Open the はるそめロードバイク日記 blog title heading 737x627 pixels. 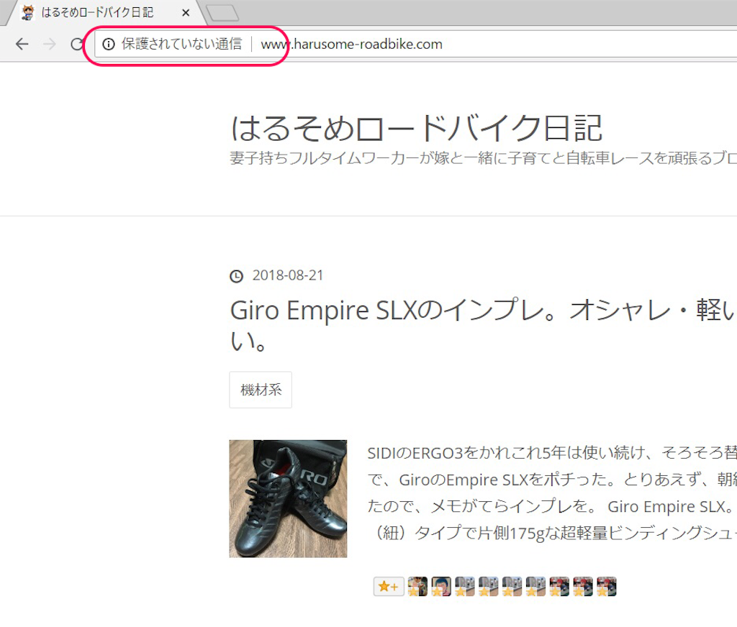[417, 128]
